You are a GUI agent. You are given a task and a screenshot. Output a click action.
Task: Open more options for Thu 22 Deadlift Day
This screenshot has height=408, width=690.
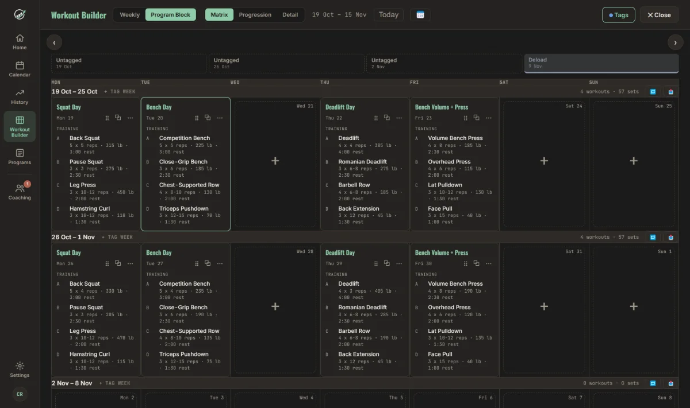pos(399,118)
